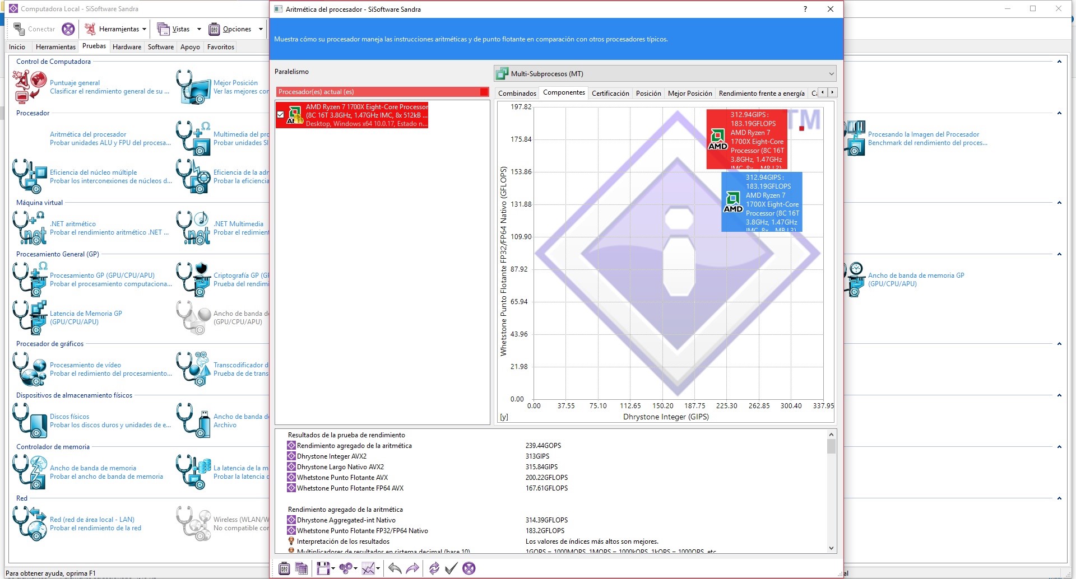Open the Opciones toolbar dropdown arrow
The width and height of the screenshot is (1076, 579).
[261, 29]
